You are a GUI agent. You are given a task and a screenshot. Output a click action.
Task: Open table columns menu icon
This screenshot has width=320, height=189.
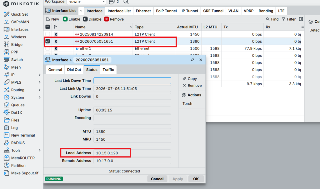coord(302,27)
